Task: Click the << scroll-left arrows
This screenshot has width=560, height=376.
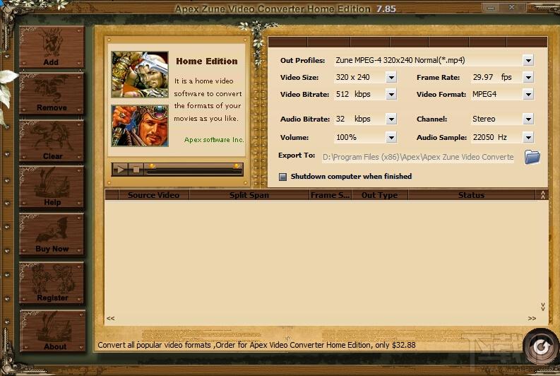Action: (110, 318)
